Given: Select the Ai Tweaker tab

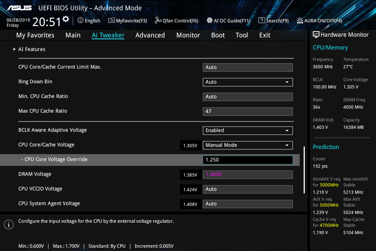Looking at the screenshot, I should 108,35.
